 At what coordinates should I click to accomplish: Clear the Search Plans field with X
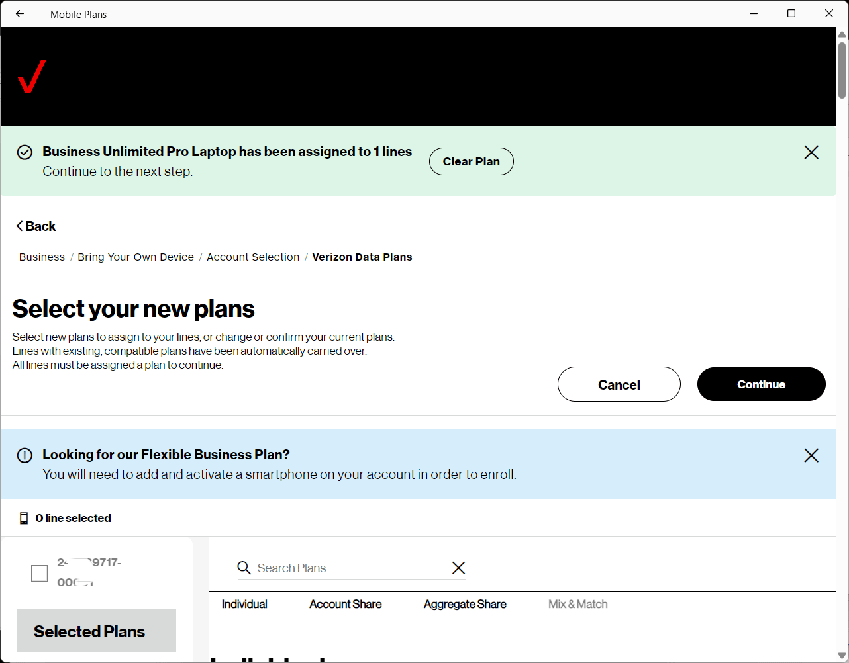click(x=458, y=568)
